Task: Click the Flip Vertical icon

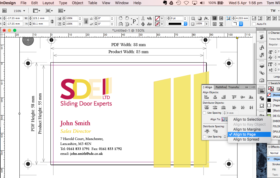Action: (127, 24)
